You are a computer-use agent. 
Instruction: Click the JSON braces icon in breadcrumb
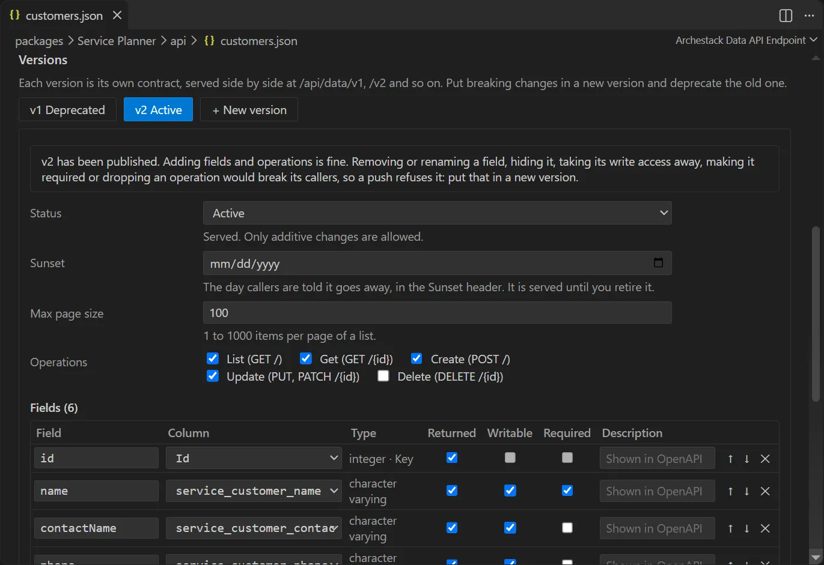tap(209, 41)
